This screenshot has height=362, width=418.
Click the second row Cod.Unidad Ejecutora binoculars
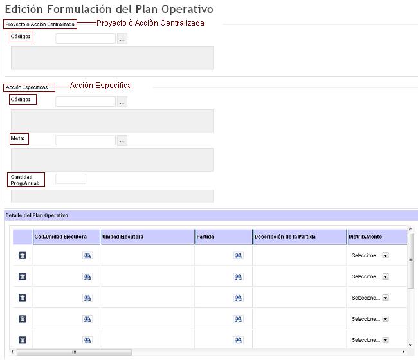click(x=87, y=277)
